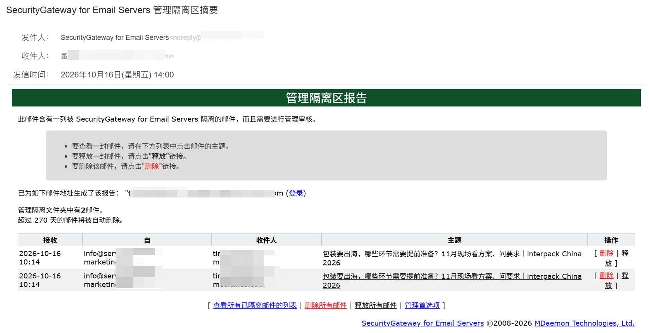Image resolution: width=649 pixels, height=333 pixels.
Task: Click the send time 2026年10月16日(星期五) 14:00
Action: [117, 75]
